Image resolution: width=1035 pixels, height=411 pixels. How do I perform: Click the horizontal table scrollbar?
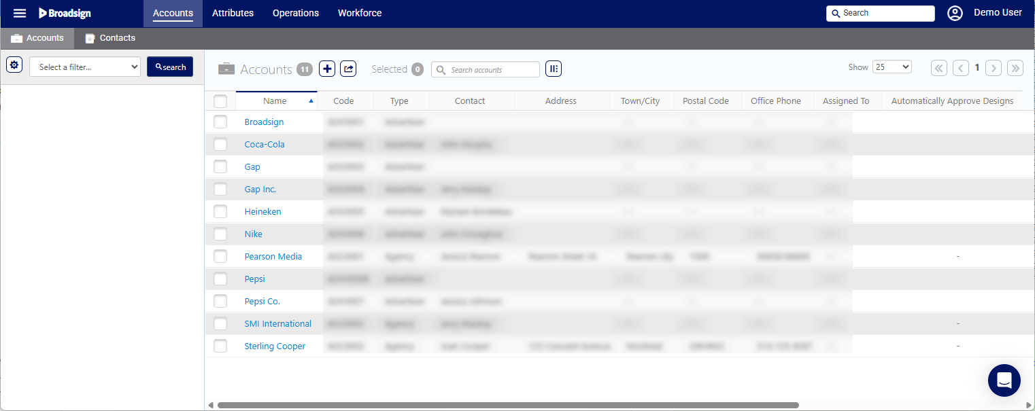[508, 405]
